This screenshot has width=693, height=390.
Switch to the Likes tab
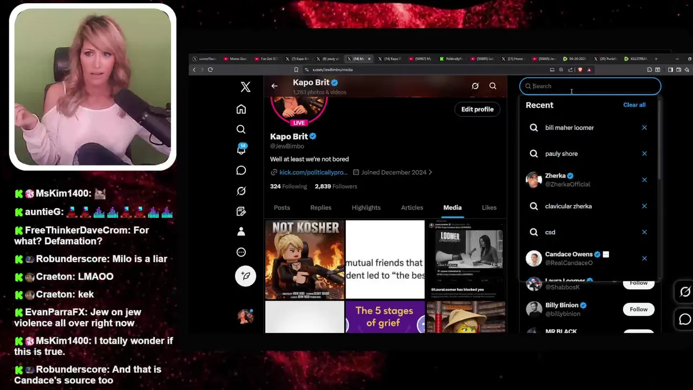pos(489,207)
